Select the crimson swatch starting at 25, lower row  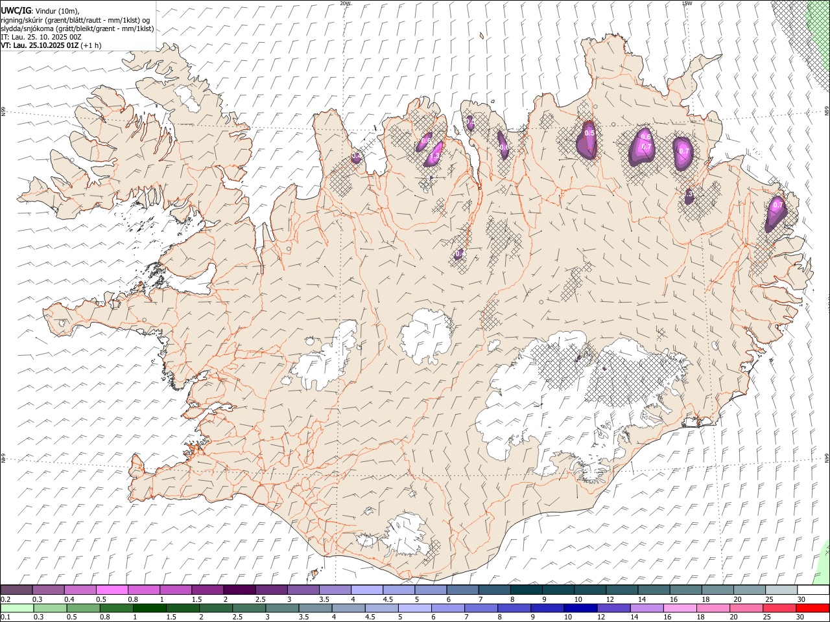pyautogui.click(x=779, y=608)
